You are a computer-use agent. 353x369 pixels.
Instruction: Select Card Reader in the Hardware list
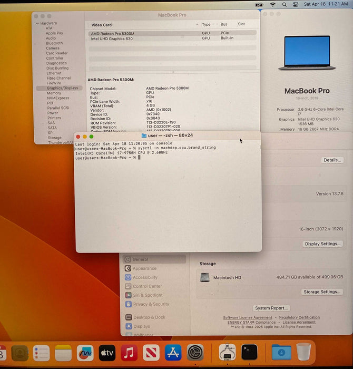(57, 53)
